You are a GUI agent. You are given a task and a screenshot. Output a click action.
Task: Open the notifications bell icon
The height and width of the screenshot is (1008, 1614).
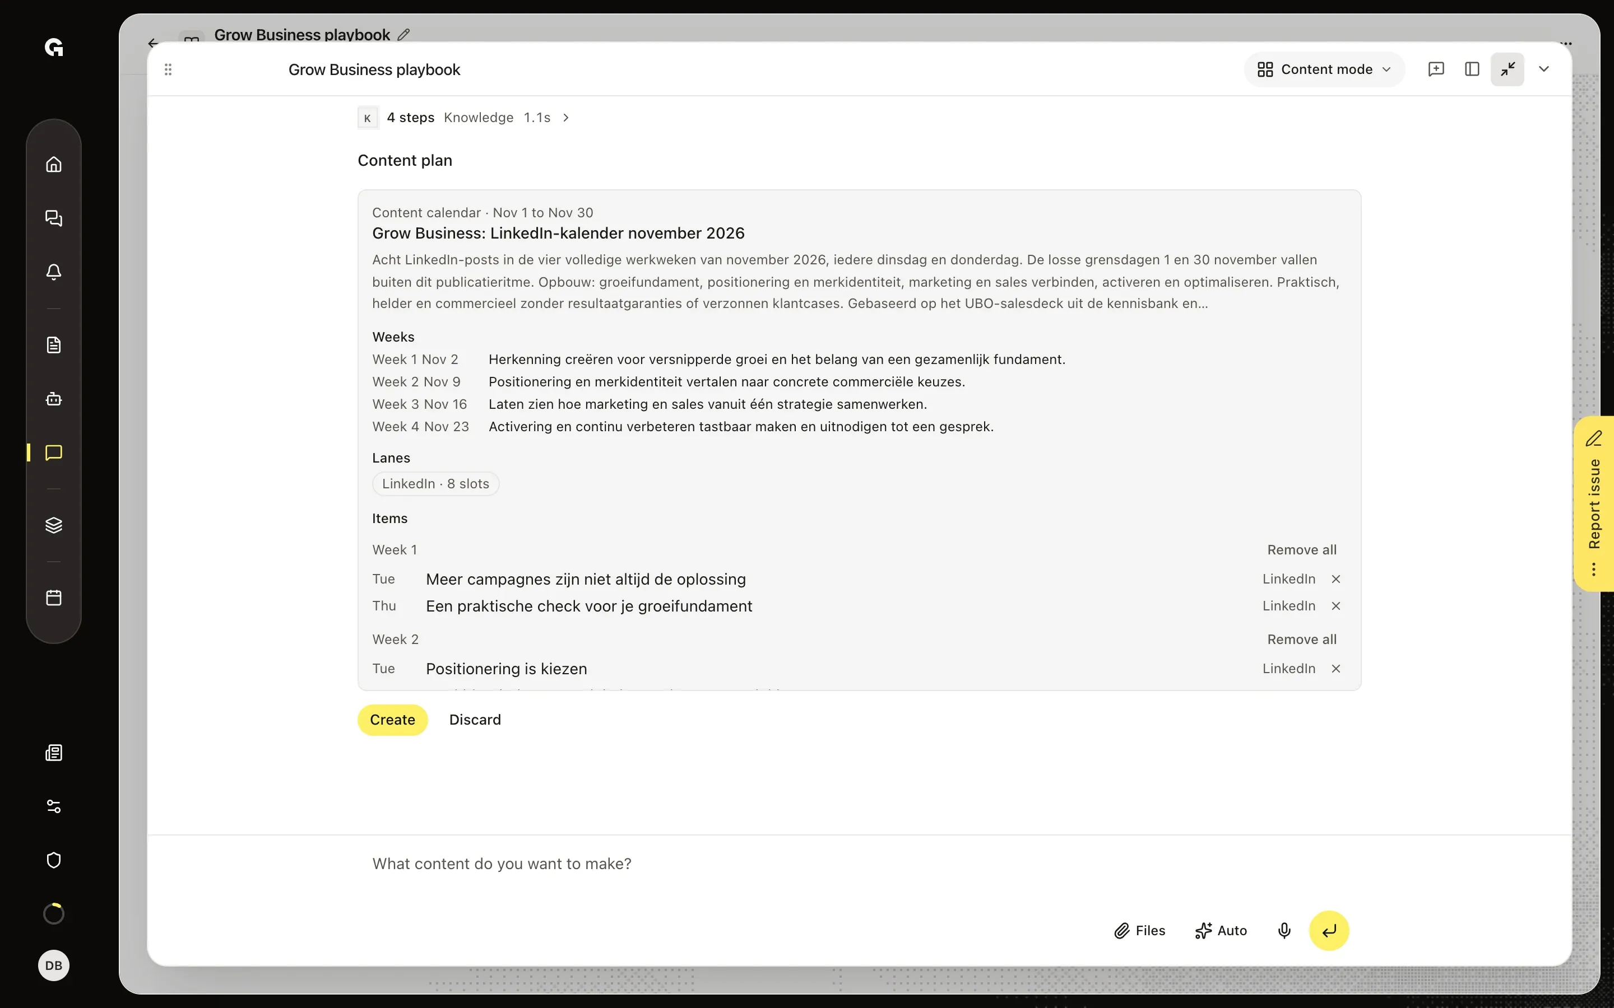54,272
